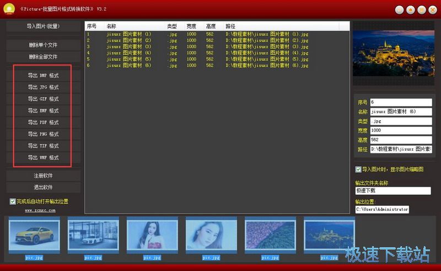The width and height of the screenshot is (441, 271).
Task: Click the yellow app logo in title bar
Action: coord(9,9)
